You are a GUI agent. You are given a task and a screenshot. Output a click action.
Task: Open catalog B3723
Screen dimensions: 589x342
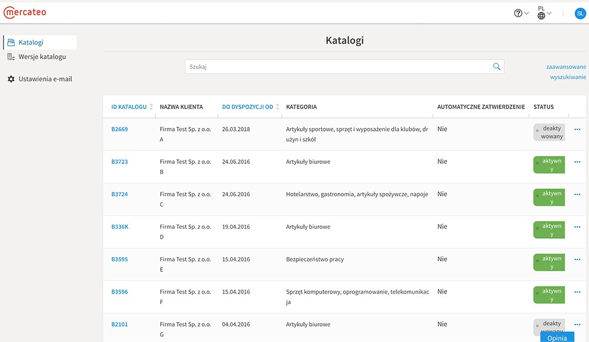[x=120, y=162]
